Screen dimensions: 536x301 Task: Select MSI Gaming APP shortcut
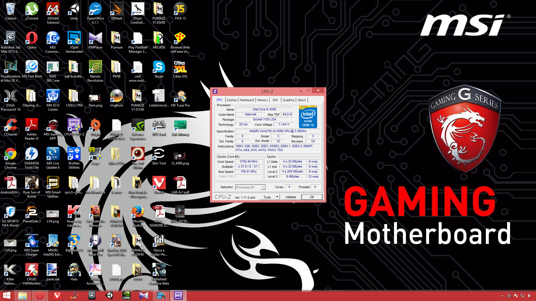click(53, 129)
